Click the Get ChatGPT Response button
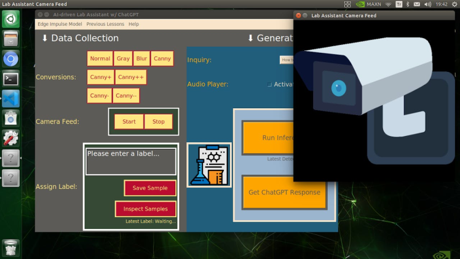The height and width of the screenshot is (259, 460). (x=284, y=193)
